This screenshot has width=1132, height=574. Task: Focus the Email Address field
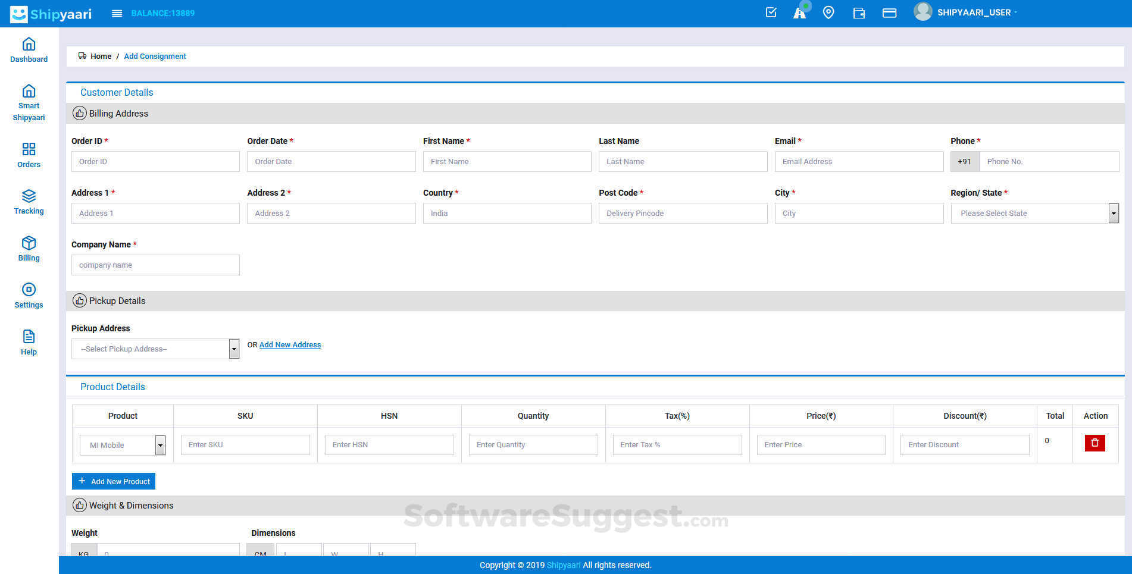858,162
